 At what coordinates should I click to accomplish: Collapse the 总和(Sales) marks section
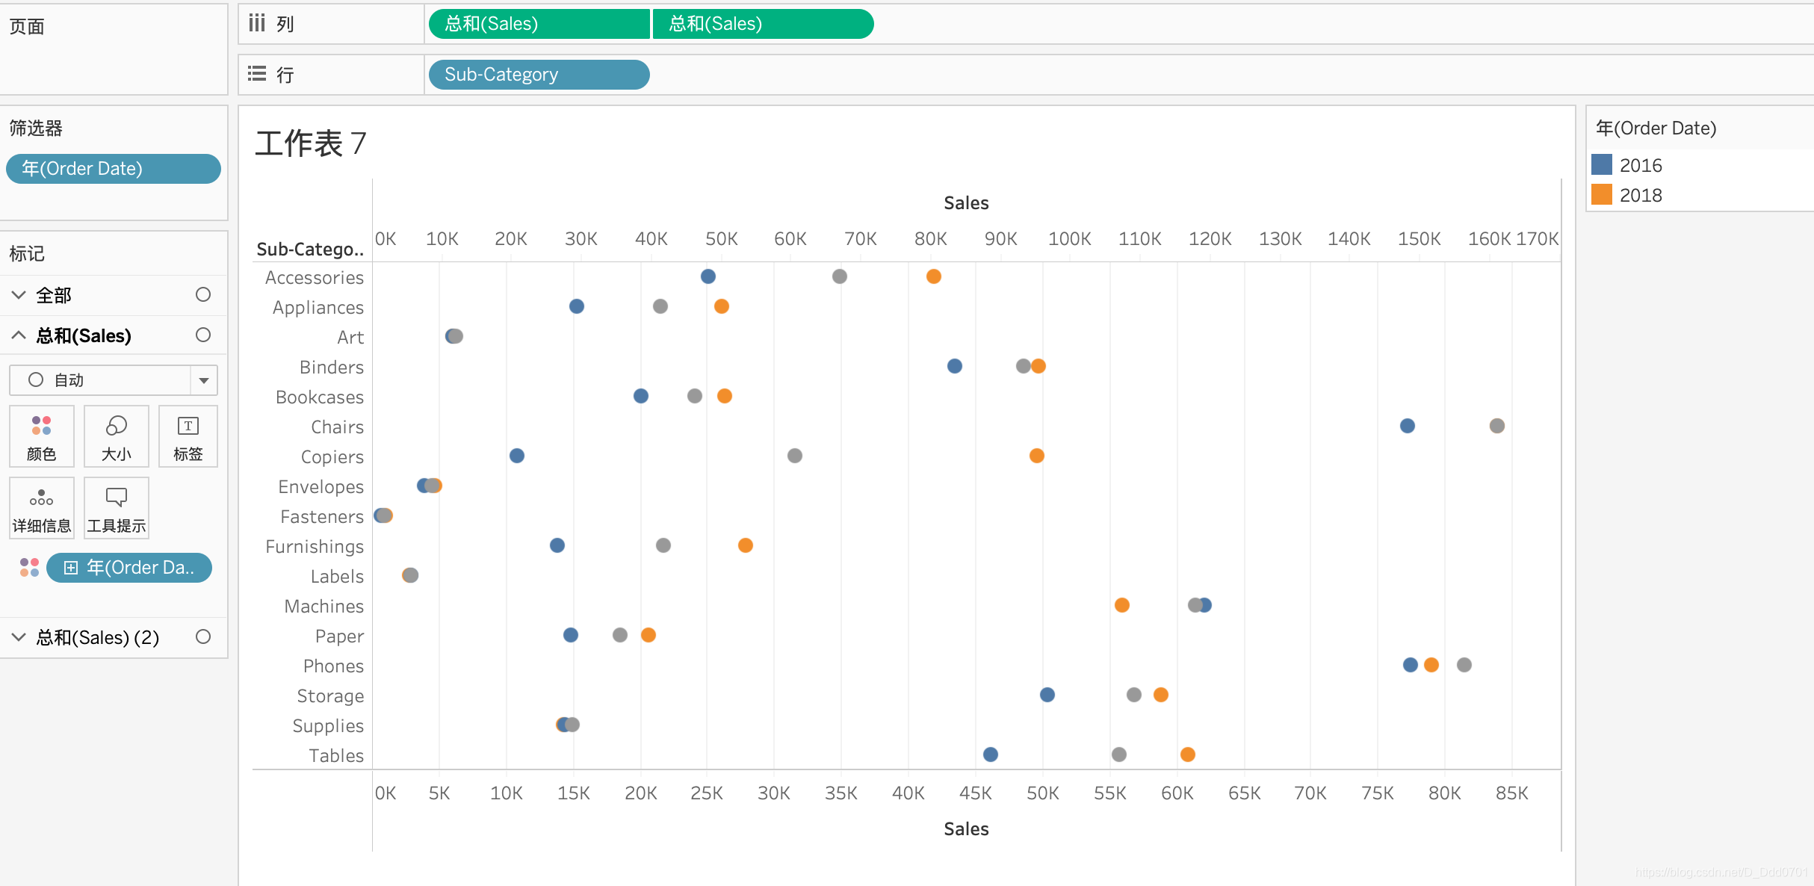[x=19, y=335]
